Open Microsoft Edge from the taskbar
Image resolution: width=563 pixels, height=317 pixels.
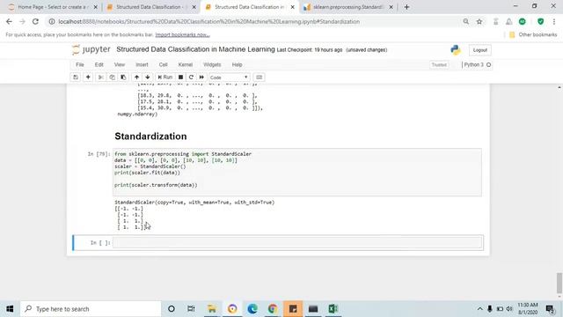pos(252,309)
